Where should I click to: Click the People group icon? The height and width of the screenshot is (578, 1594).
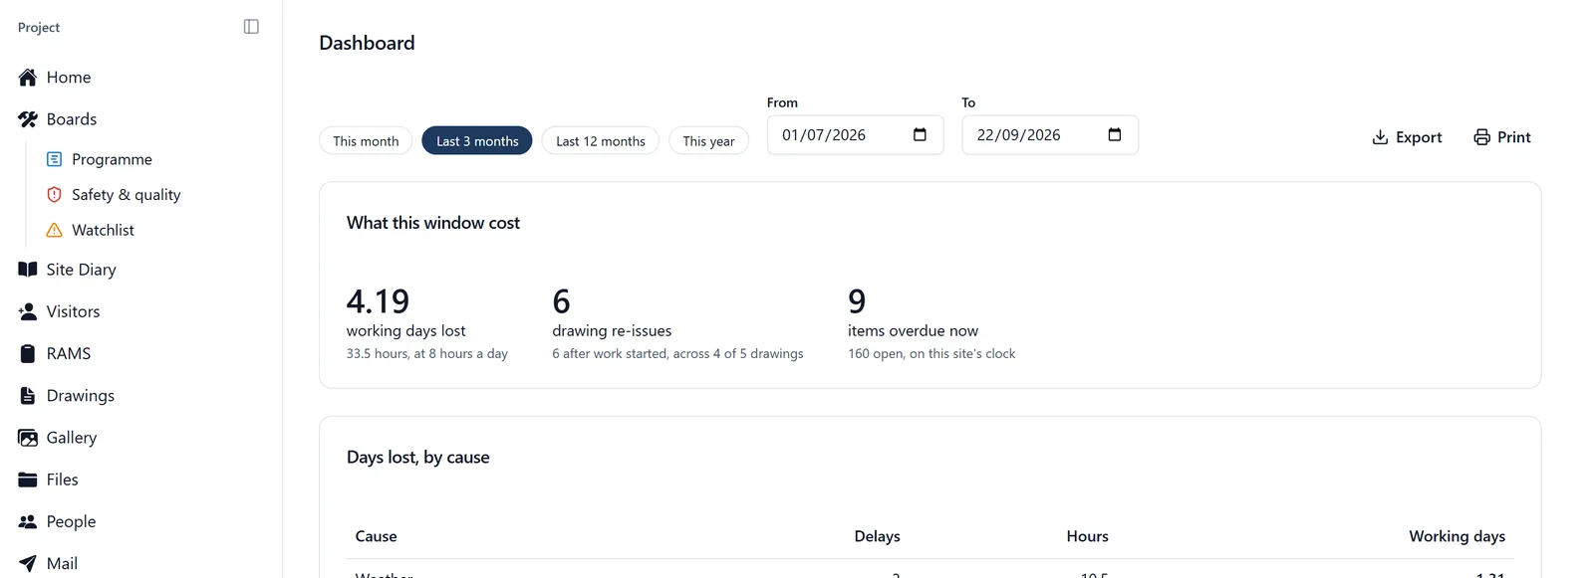pyautogui.click(x=28, y=521)
